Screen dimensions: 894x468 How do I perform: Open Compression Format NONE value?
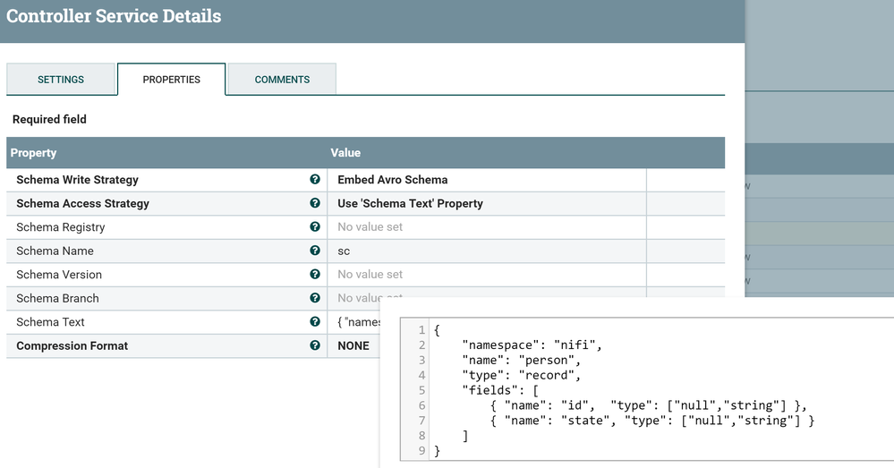pyautogui.click(x=353, y=345)
